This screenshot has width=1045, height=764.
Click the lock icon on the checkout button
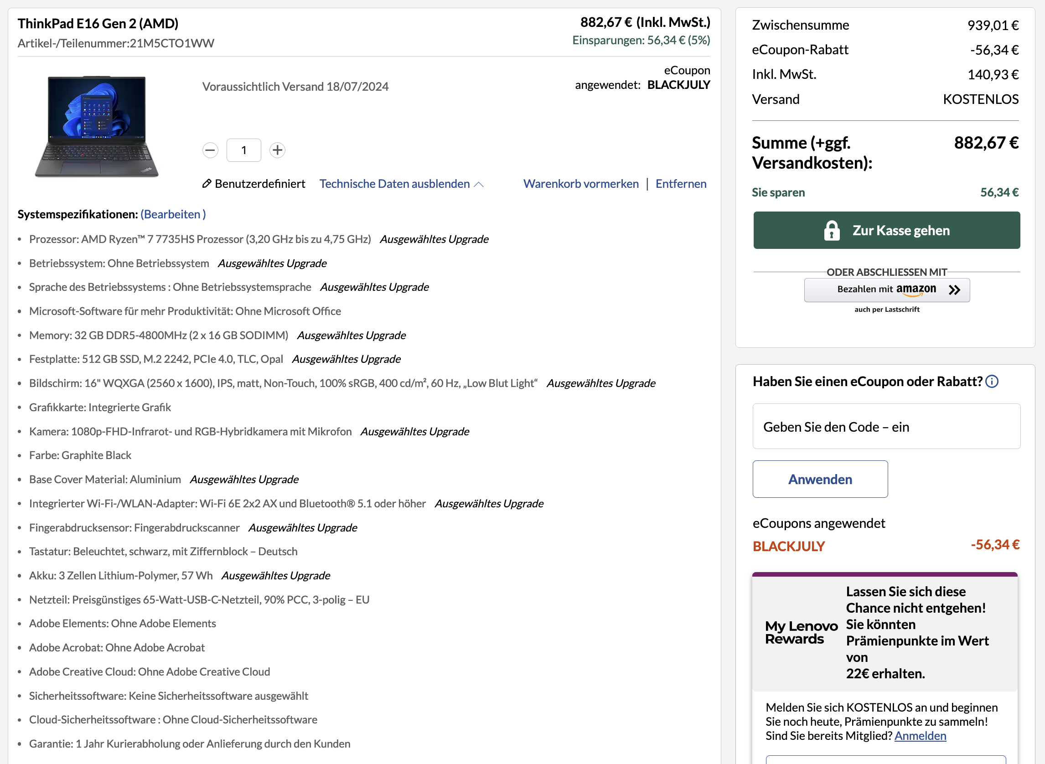(832, 230)
